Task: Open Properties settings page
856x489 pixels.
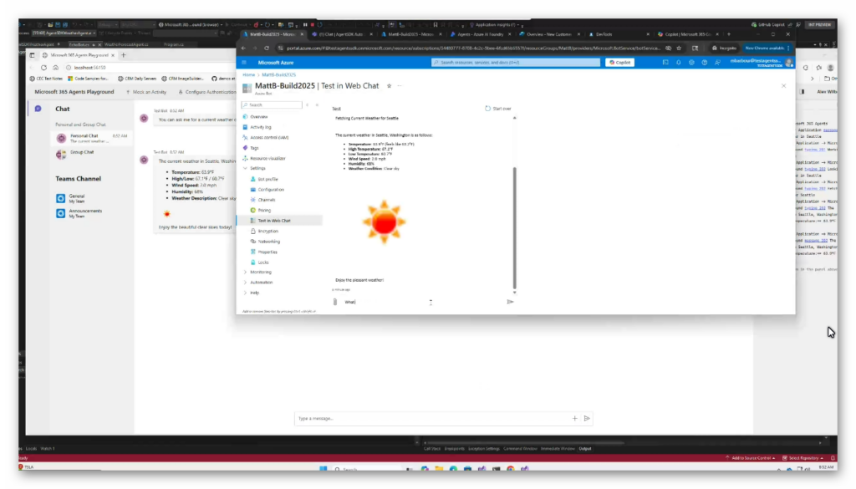Action: point(267,252)
